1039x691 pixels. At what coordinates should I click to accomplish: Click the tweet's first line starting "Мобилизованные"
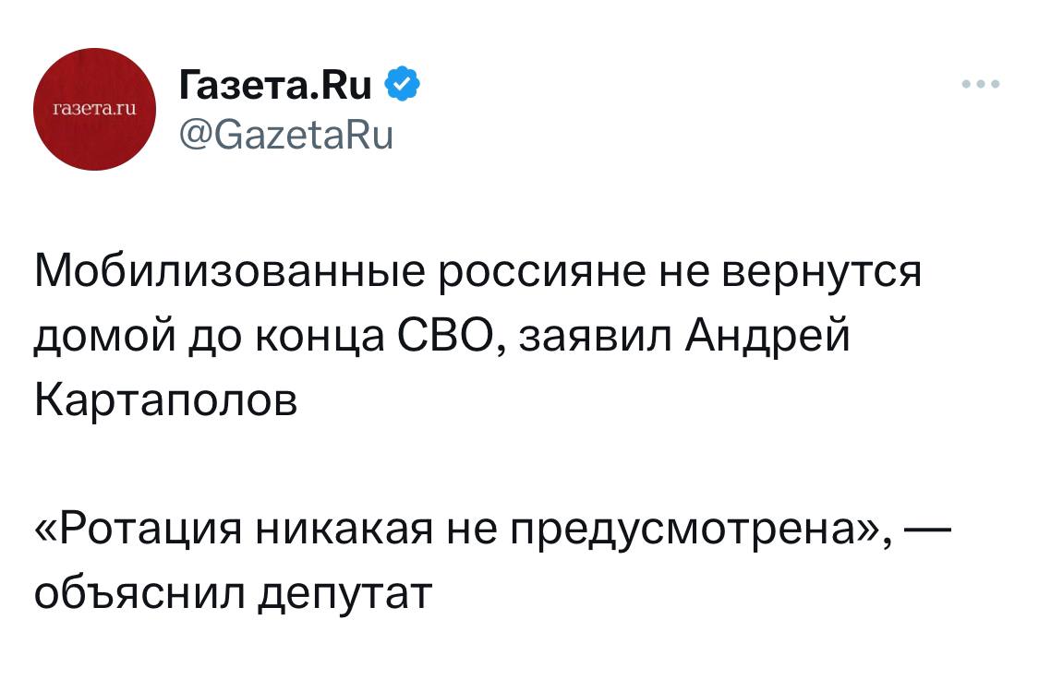tap(477, 273)
